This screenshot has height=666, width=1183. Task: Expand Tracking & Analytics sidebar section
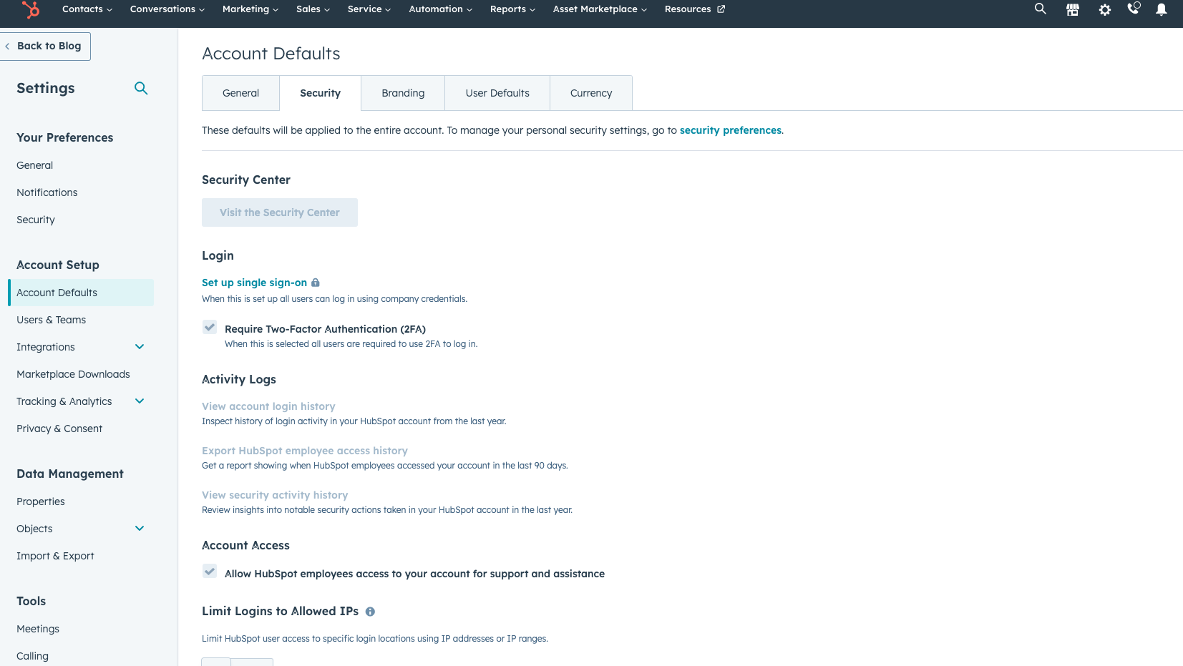pyautogui.click(x=140, y=401)
